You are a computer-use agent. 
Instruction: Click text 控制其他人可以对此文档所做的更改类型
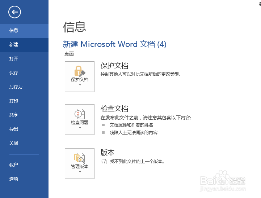pos(141,74)
